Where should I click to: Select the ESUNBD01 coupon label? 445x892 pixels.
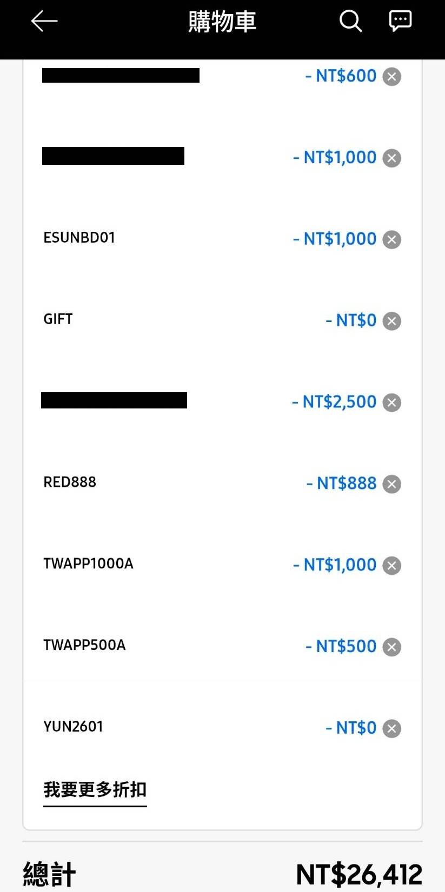(x=79, y=238)
